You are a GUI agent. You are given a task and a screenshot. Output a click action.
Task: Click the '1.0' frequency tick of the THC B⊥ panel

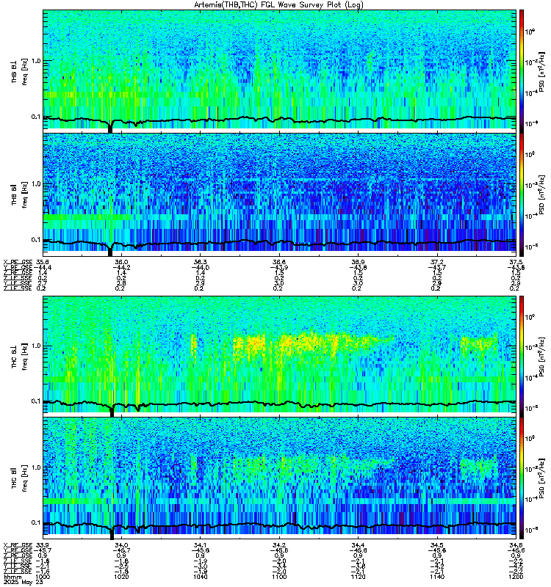pos(37,346)
